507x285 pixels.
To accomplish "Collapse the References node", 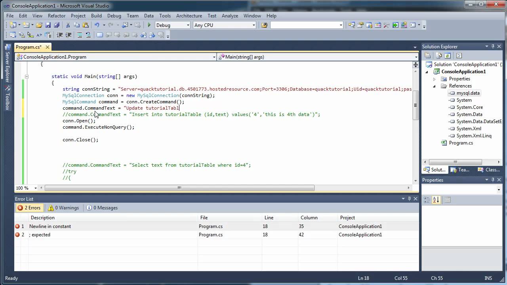I will click(x=435, y=86).
